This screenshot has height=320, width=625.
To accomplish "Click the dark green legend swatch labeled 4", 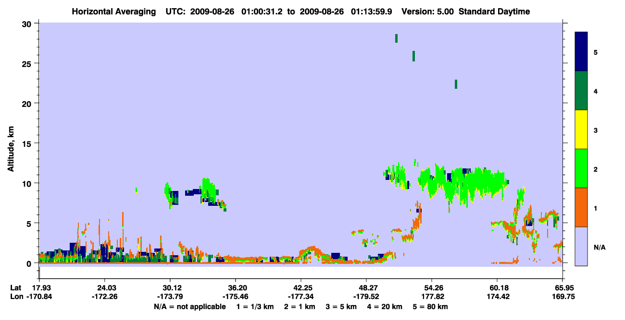I will tap(581, 91).
